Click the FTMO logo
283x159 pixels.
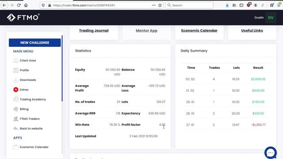[x=23, y=18]
